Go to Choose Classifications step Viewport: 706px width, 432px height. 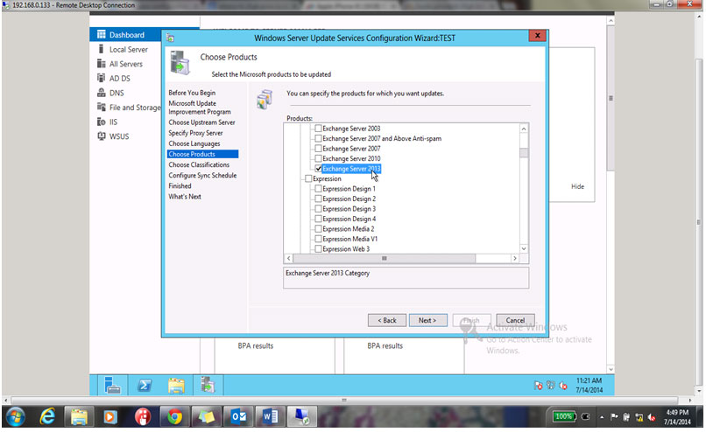[x=199, y=164]
